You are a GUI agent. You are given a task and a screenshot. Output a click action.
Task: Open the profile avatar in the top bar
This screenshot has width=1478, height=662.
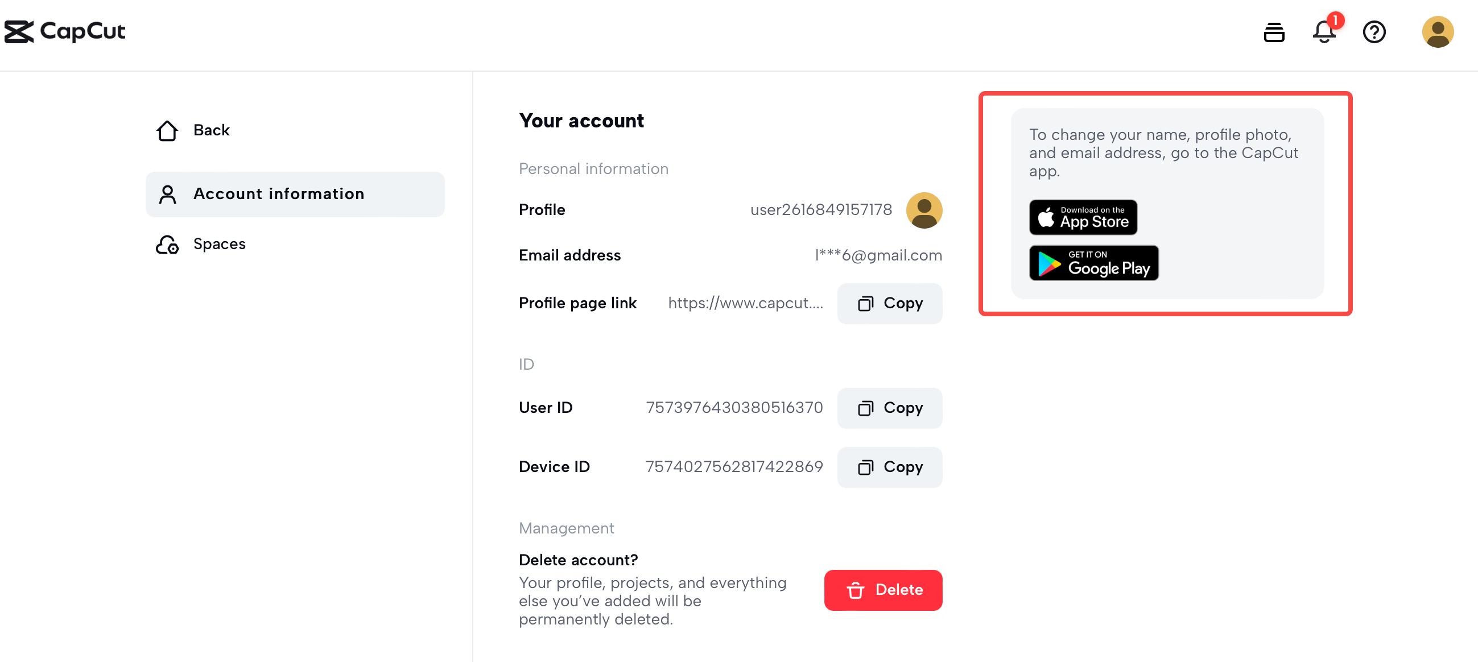click(x=1438, y=32)
